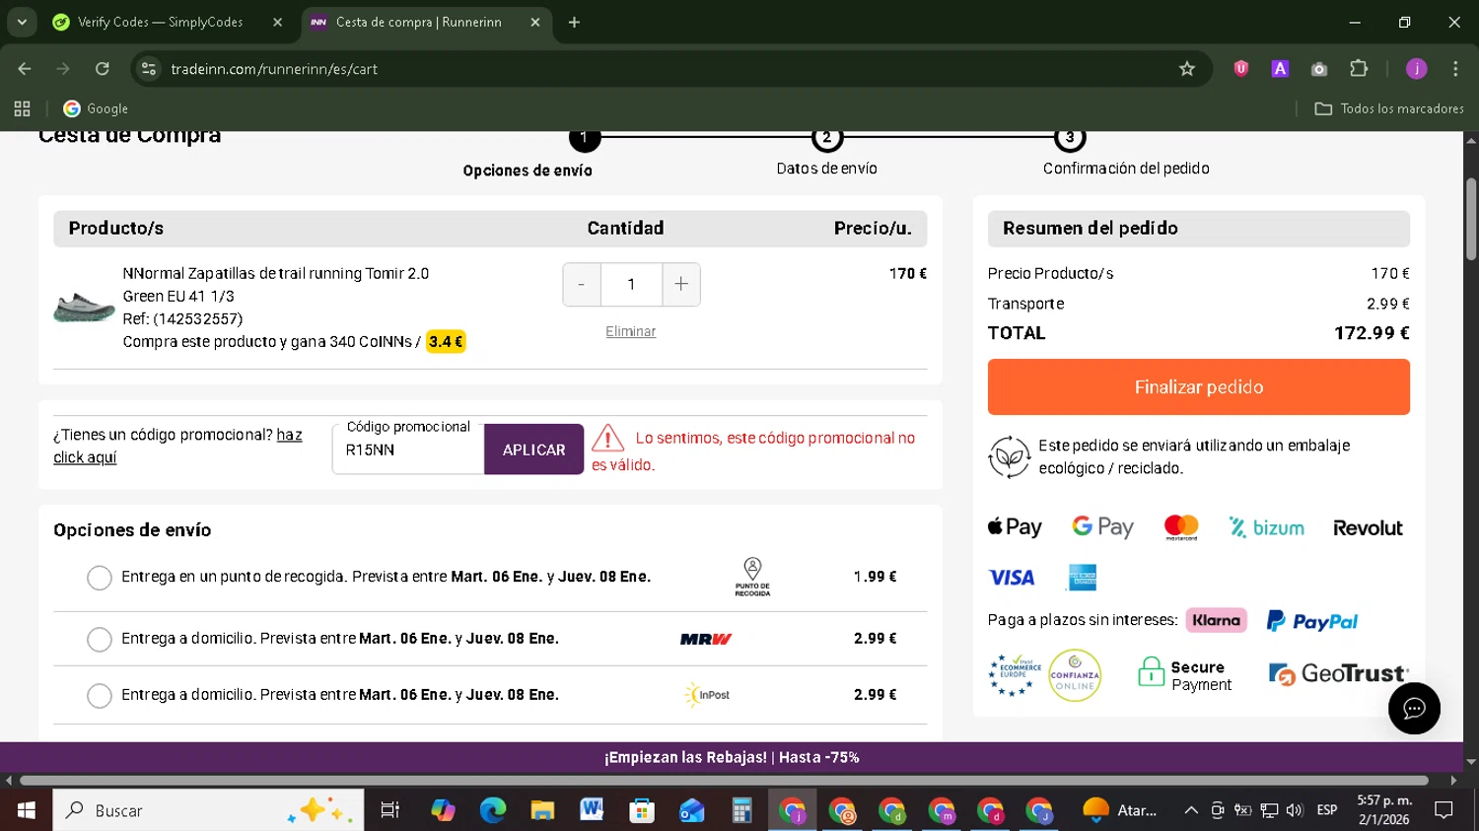This screenshot has width=1479, height=831.
Task: Click the Revolut logo
Action: click(x=1368, y=528)
